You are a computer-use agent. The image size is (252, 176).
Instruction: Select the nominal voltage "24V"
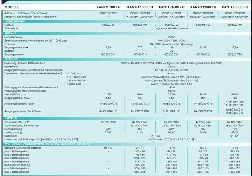point(108,129)
